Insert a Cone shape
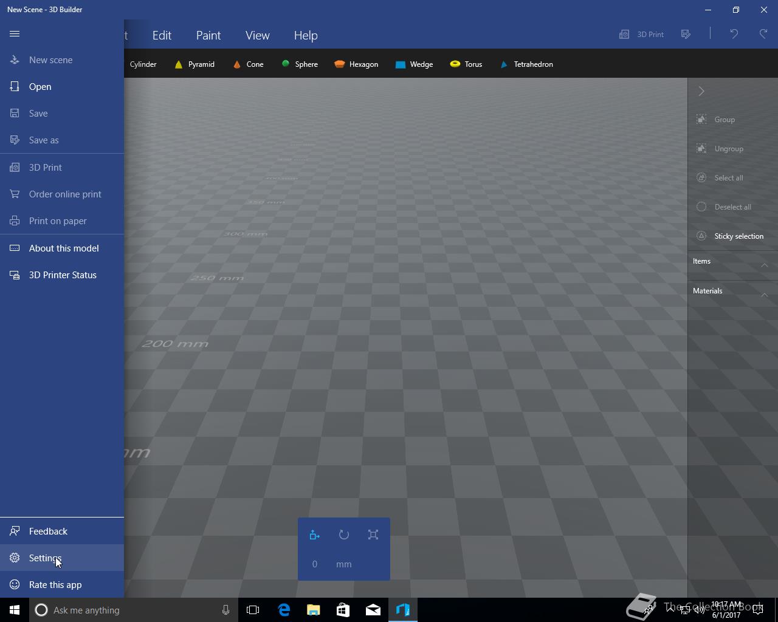This screenshot has height=622, width=778. [248, 64]
